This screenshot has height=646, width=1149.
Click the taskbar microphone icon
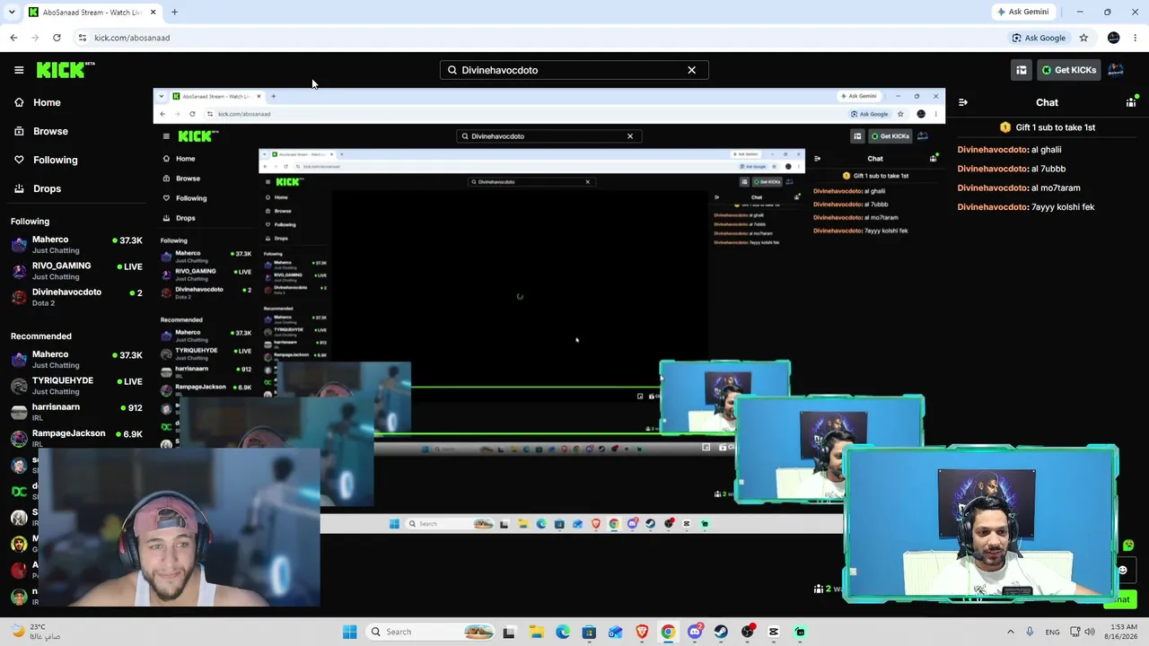[1030, 632]
